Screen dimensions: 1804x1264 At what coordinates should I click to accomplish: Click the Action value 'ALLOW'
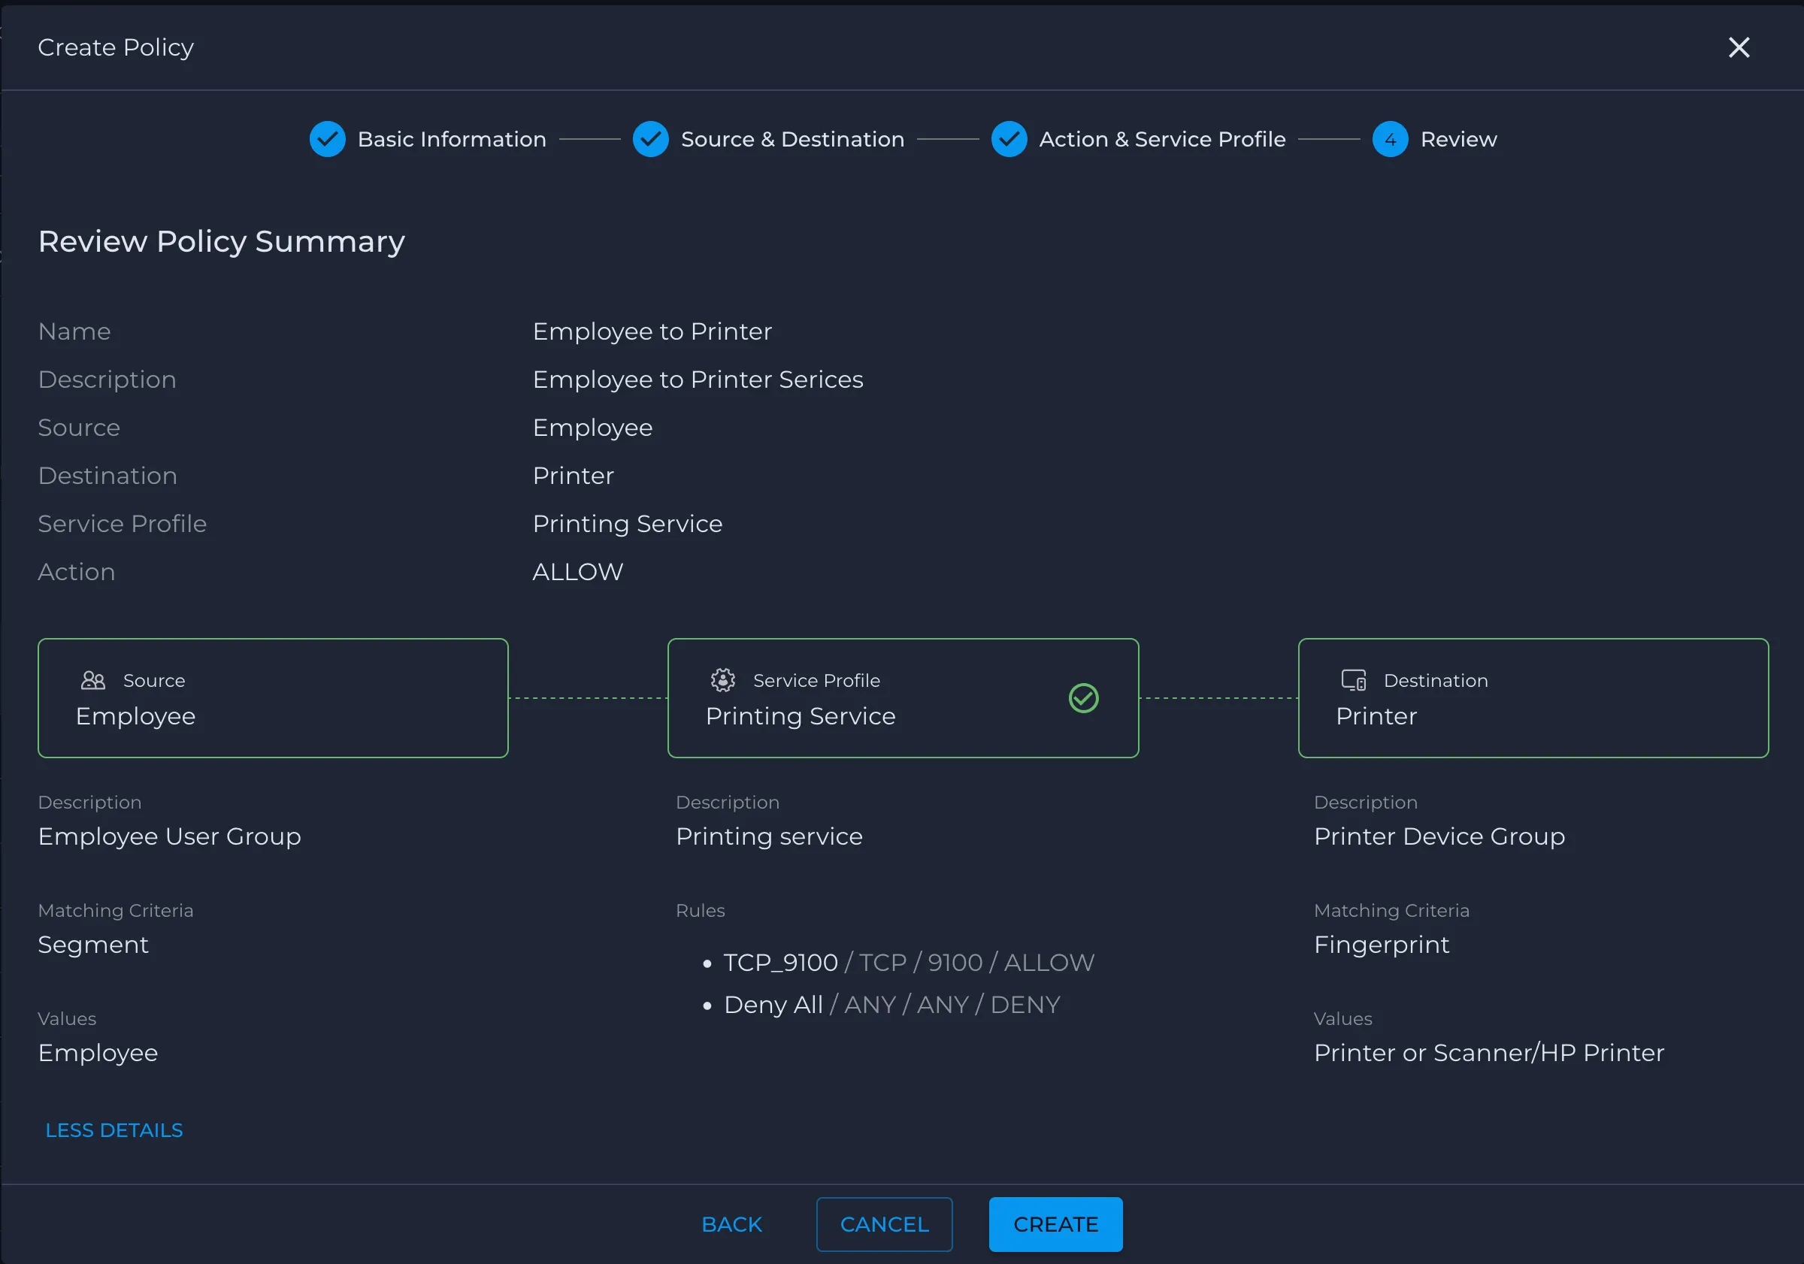[x=577, y=572]
